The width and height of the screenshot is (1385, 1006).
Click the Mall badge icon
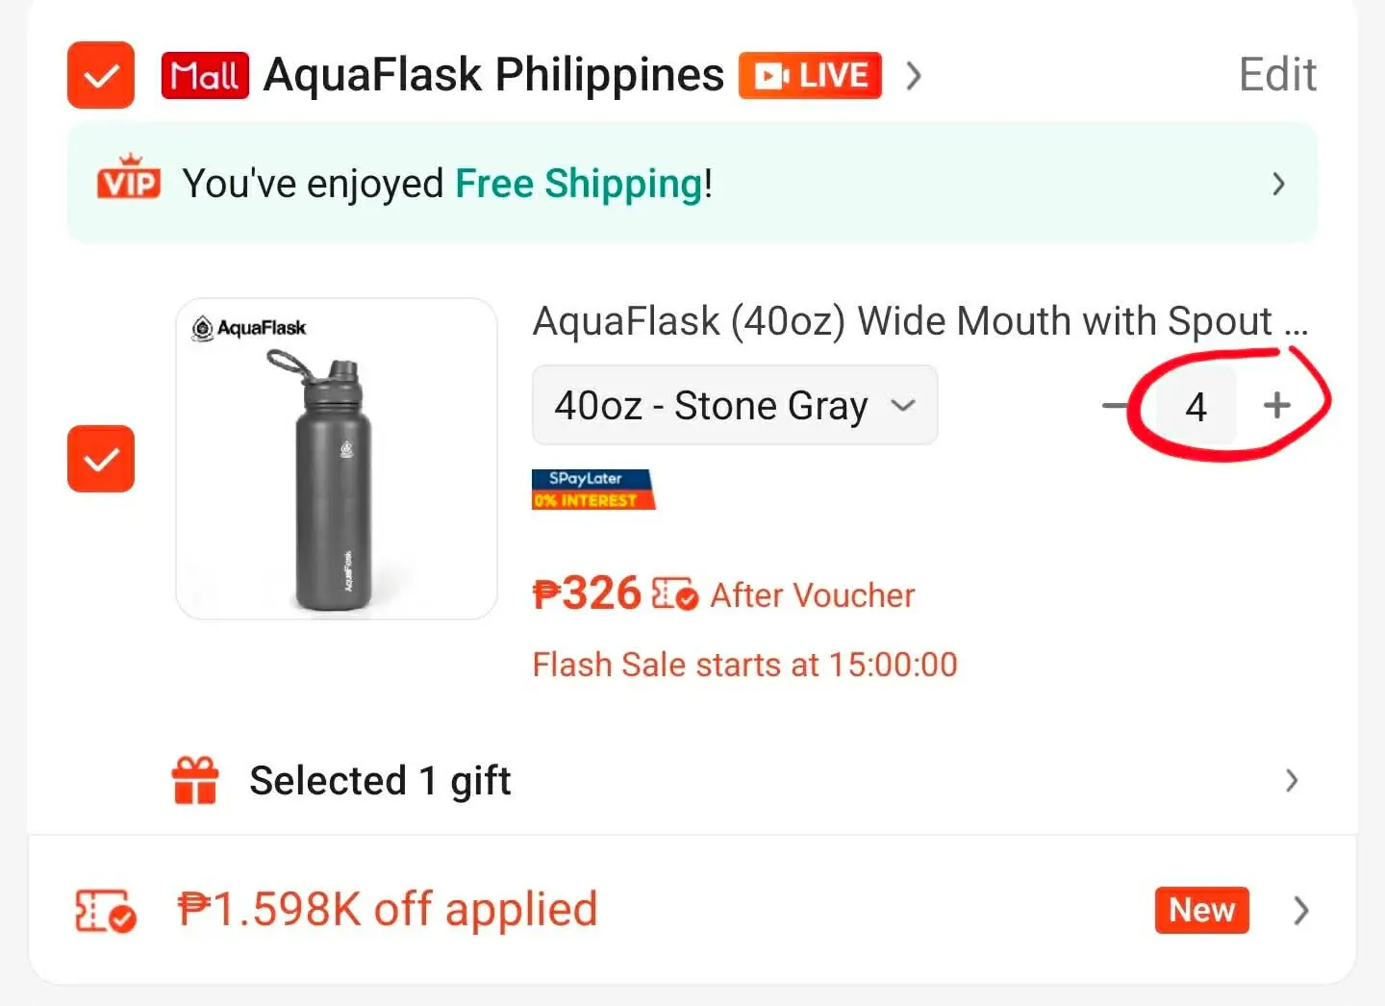pyautogui.click(x=205, y=76)
